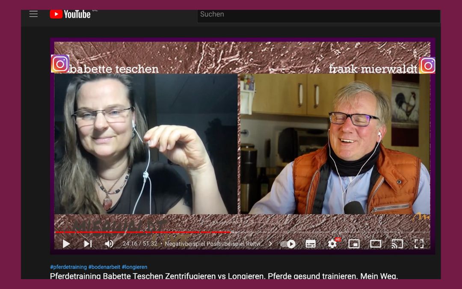This screenshot has height=289, width=462.
Task: Turn on subtitles captions
Action: click(311, 244)
